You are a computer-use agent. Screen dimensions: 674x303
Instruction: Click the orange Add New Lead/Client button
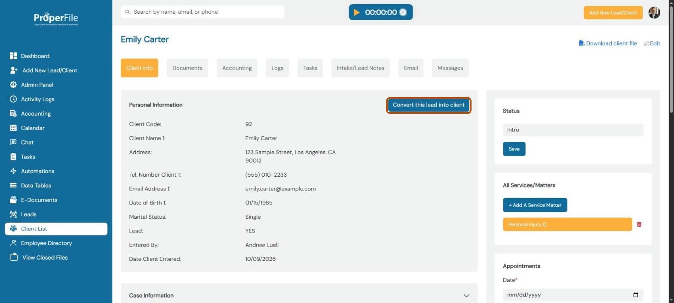point(613,13)
